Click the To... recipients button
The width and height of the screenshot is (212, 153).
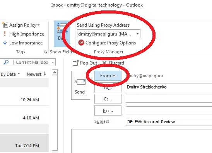tap(108, 87)
